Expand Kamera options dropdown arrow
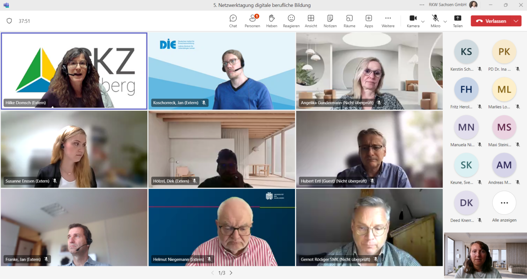The image size is (527, 279). point(423,22)
